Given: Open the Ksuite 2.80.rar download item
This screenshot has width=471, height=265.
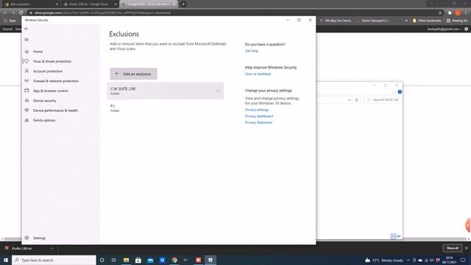Looking at the screenshot, I should pyautogui.click(x=26, y=249).
